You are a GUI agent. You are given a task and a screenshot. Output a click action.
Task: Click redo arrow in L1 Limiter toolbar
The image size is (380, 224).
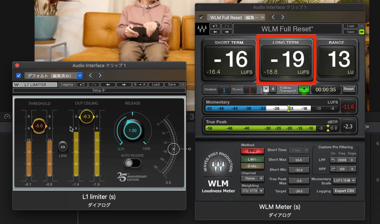pos(94,85)
